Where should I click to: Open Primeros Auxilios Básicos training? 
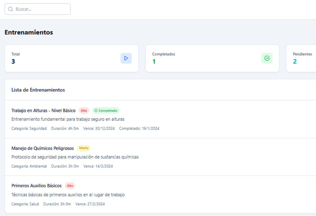point(36,186)
